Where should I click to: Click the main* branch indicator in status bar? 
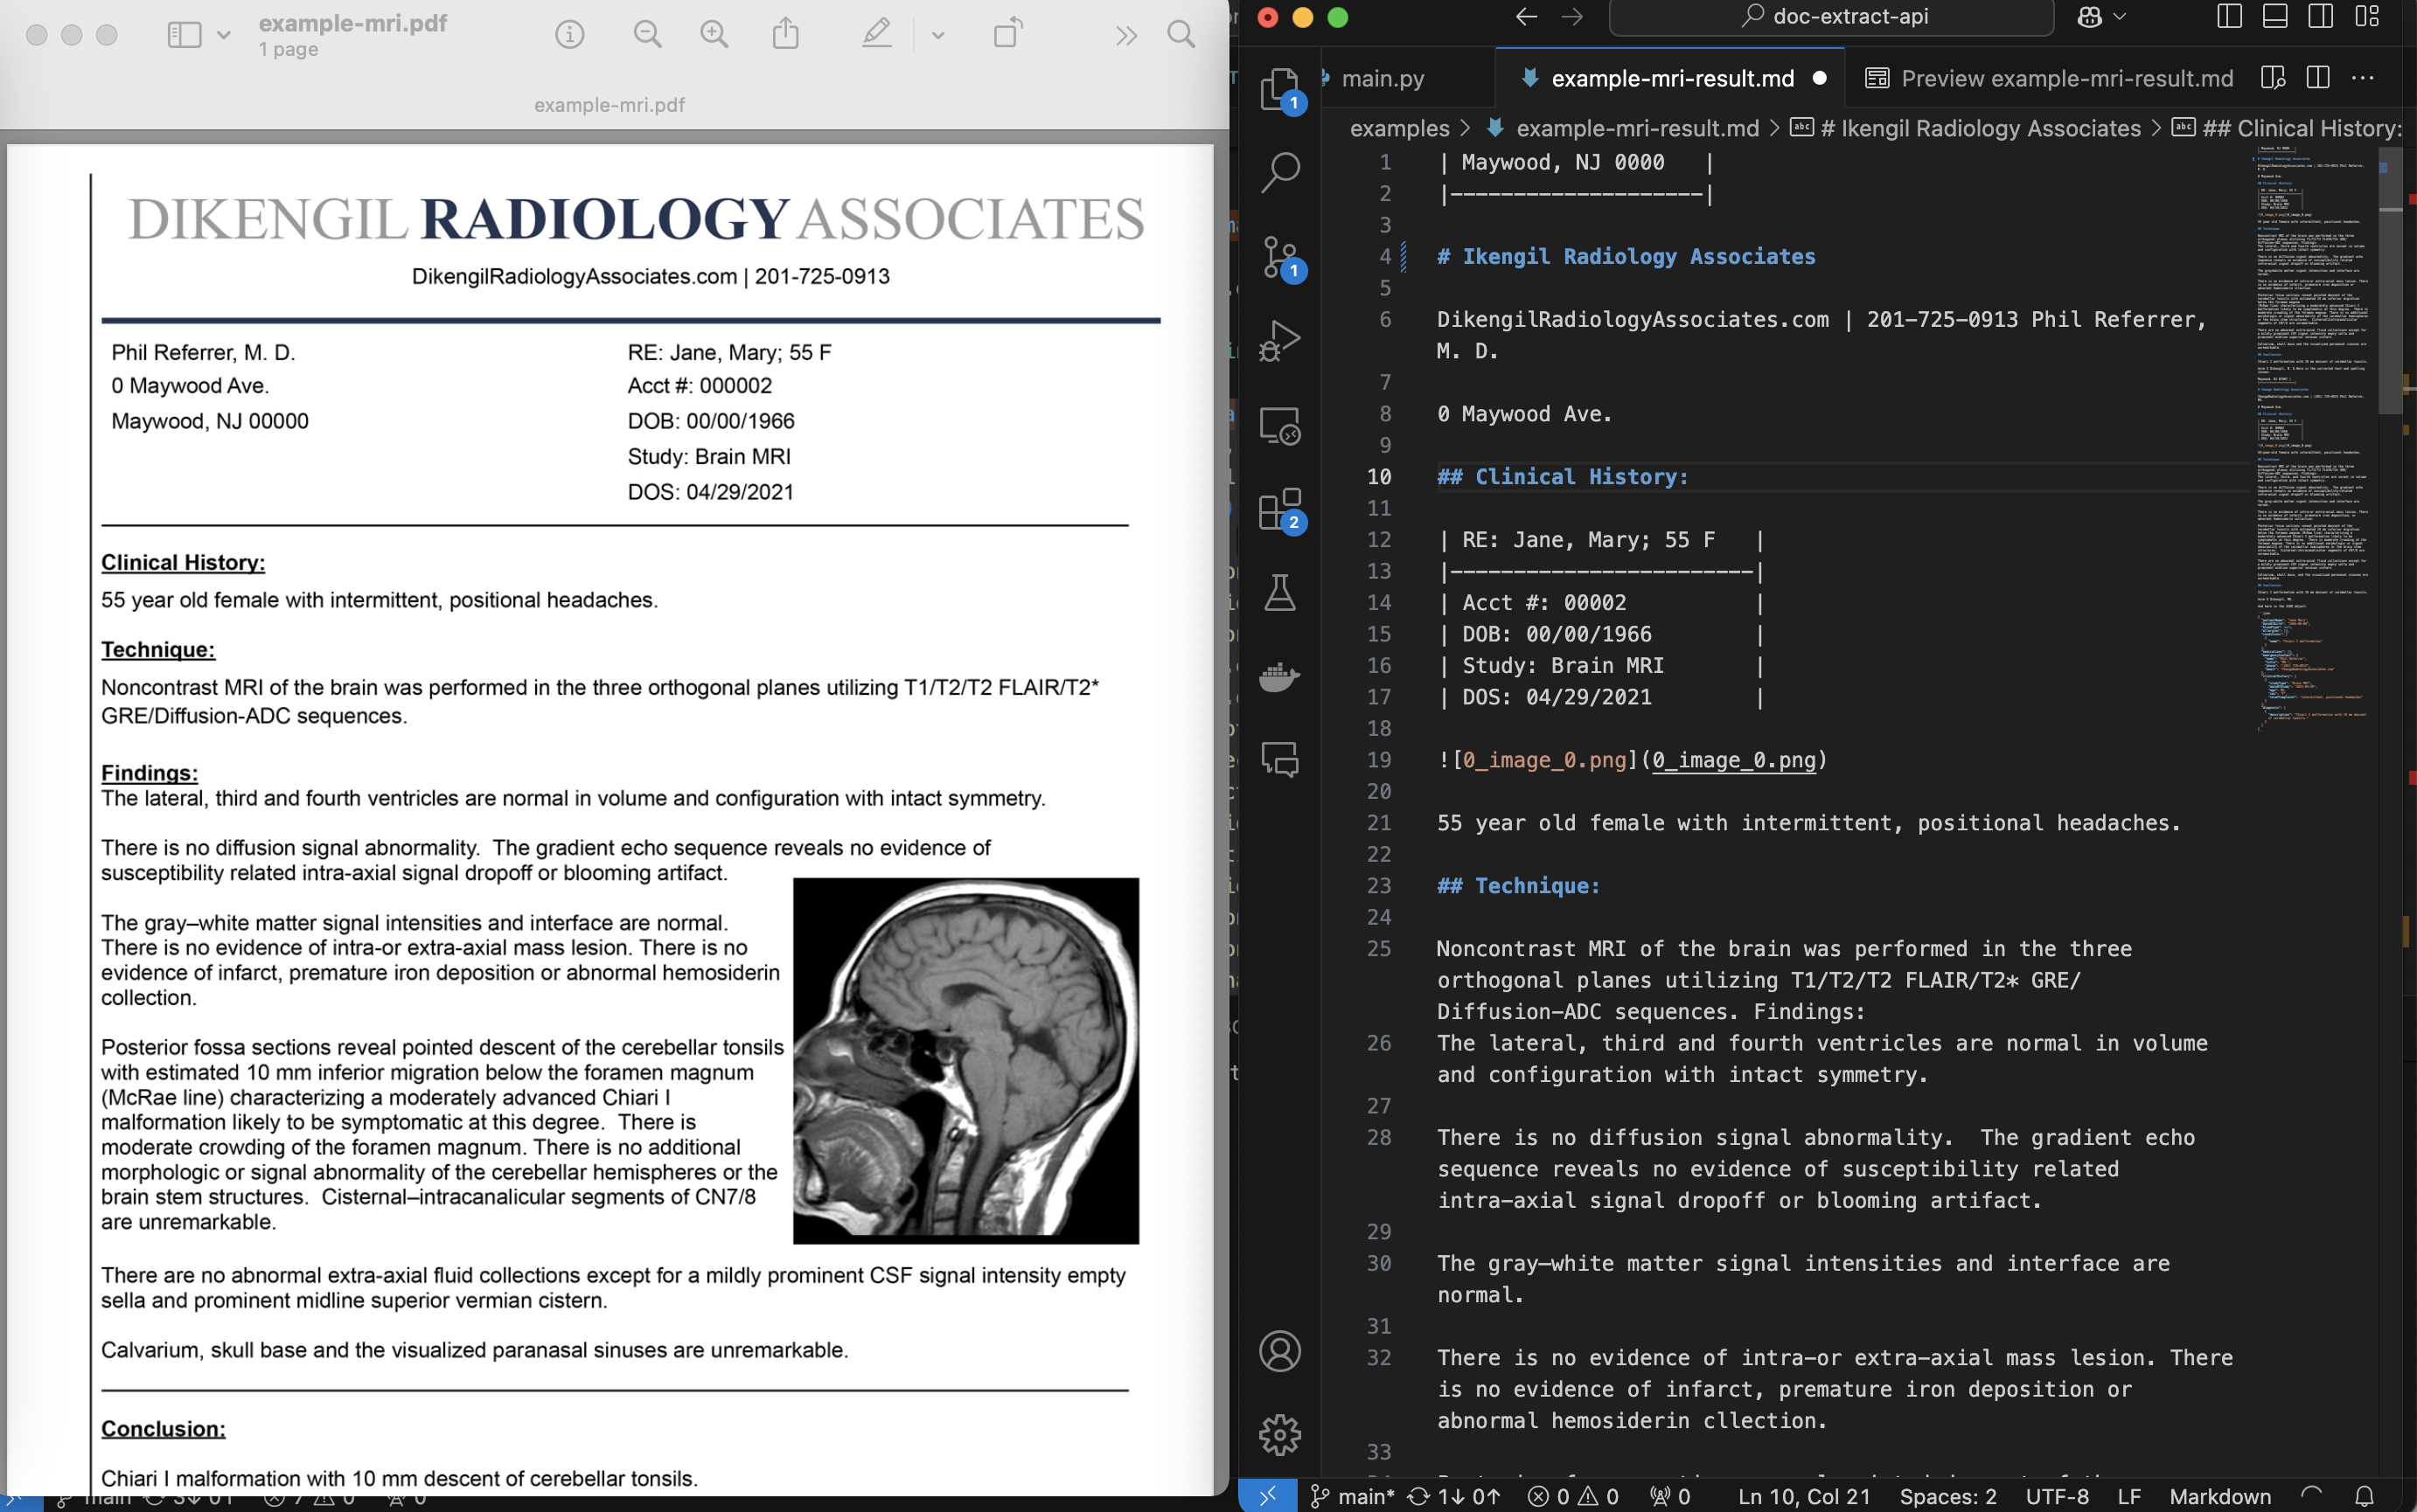click(x=1361, y=1496)
